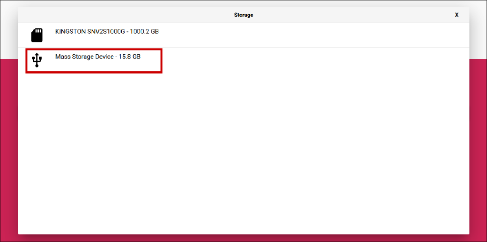Choose Mass Storage Device label text
The image size is (487, 242).
point(84,57)
